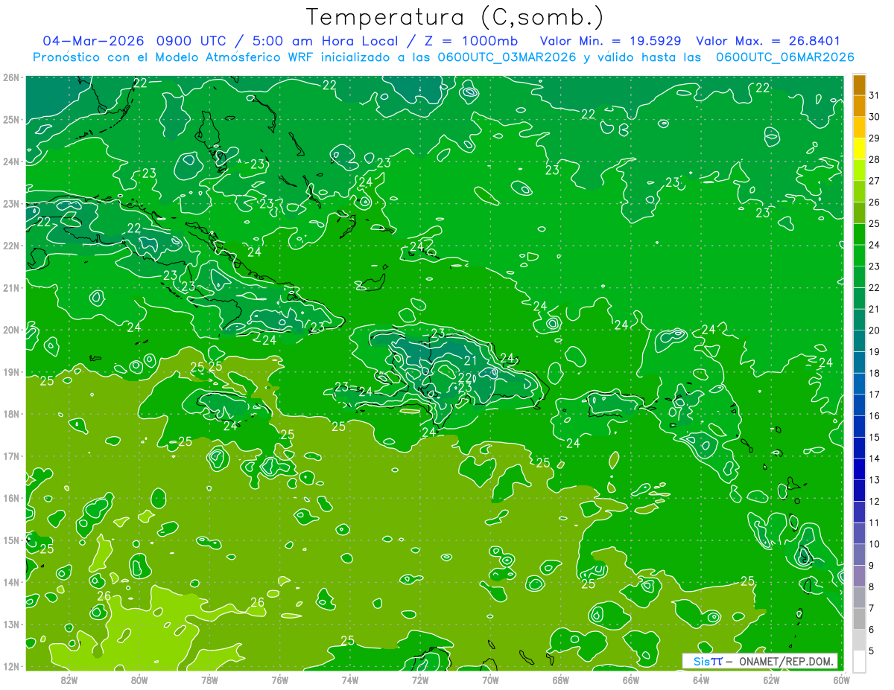The width and height of the screenshot is (894, 690).
Task: Click the dark orange swatch above 31
Action: (859, 85)
